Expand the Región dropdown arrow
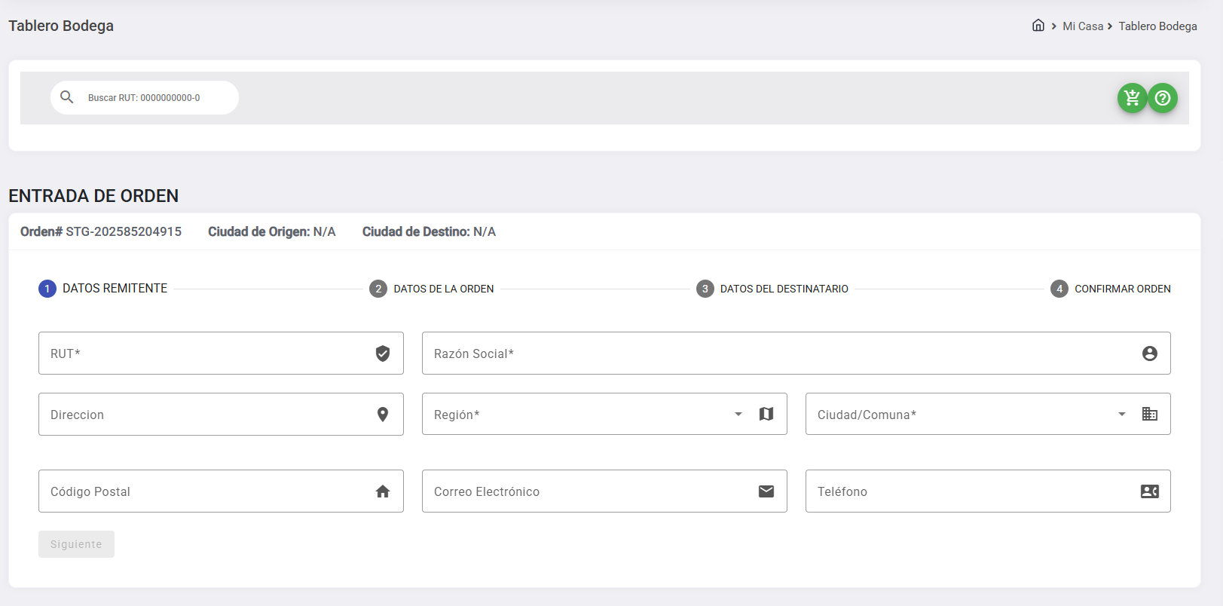 pyautogui.click(x=738, y=414)
